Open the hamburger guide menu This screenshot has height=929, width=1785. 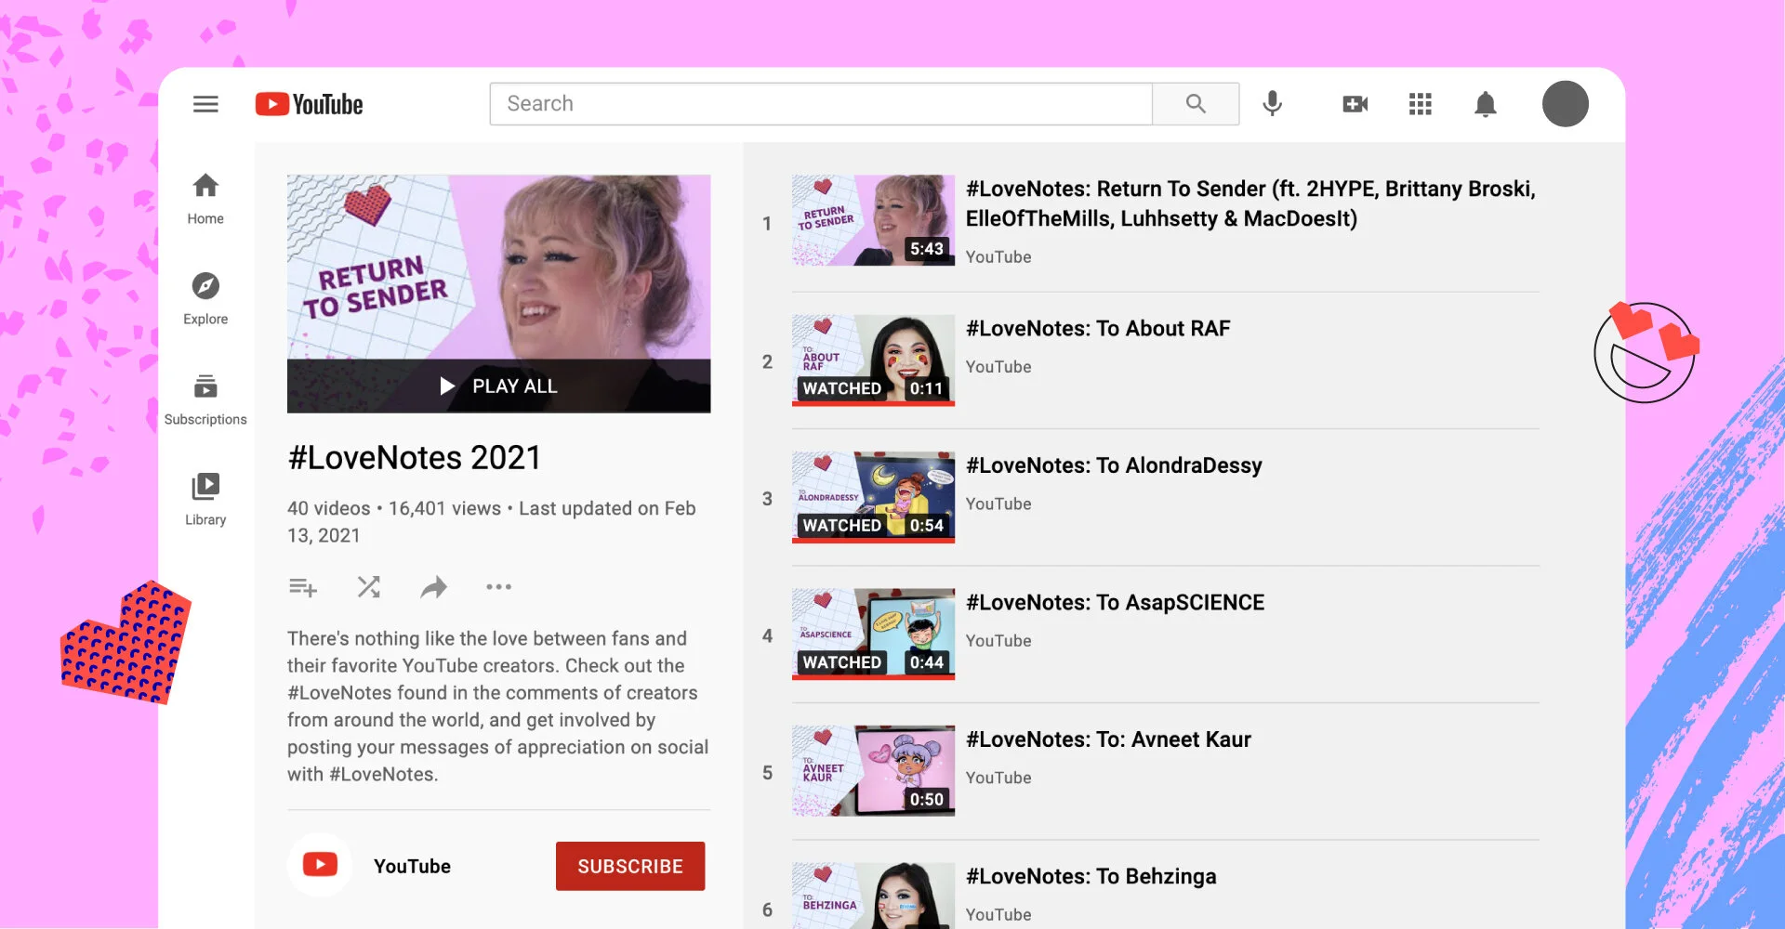click(x=205, y=104)
